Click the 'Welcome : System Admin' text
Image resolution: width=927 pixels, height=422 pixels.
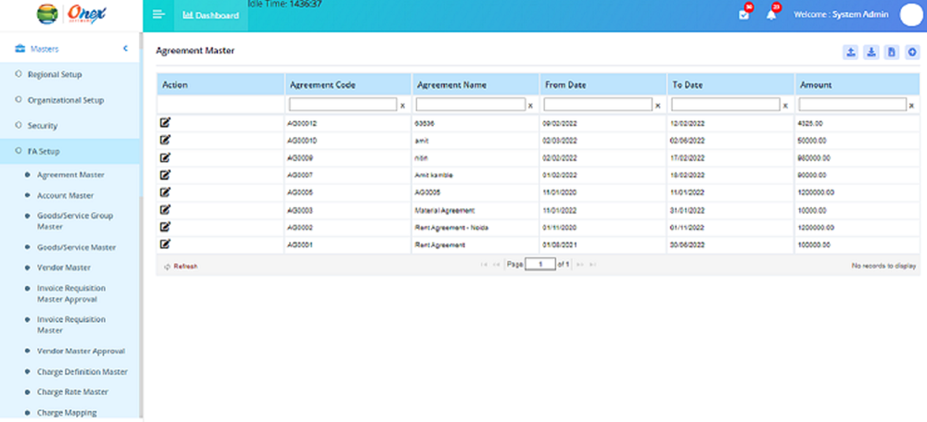[x=841, y=15]
